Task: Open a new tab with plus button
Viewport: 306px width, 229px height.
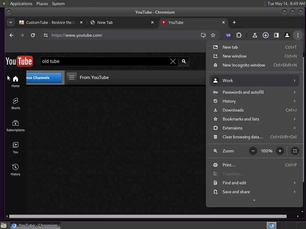Action: click(x=234, y=22)
